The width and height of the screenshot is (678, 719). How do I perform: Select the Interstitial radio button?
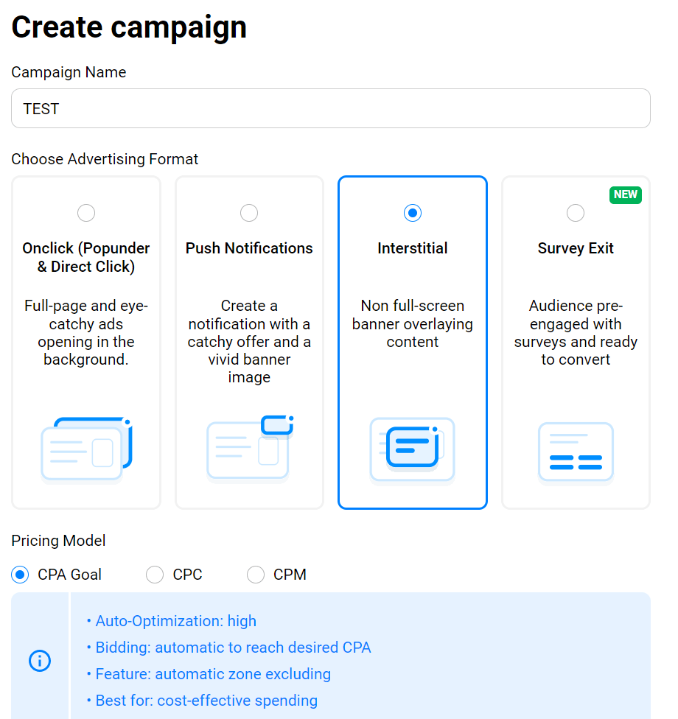[413, 213]
